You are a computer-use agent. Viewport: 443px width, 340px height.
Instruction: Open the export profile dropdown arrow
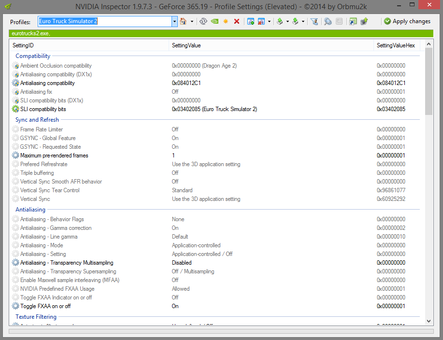click(287, 21)
